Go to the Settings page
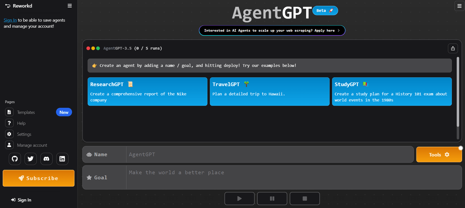 24,134
